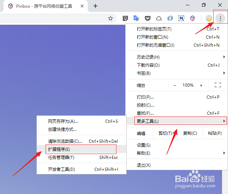Choose 打开新的窗口(N)

(176, 37)
